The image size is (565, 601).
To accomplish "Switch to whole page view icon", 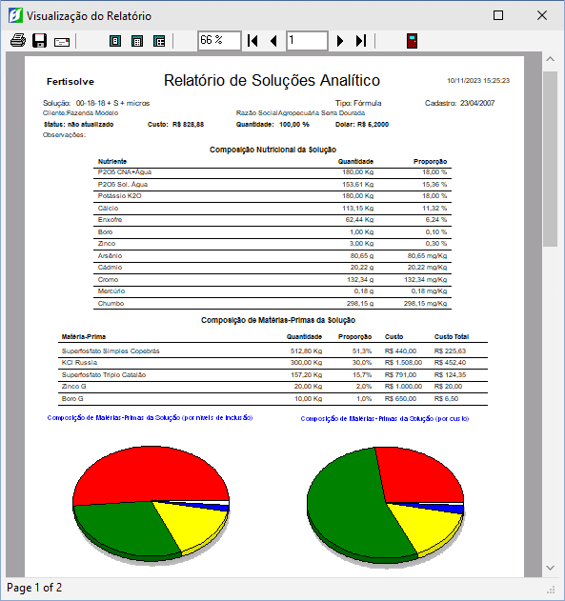I will click(115, 41).
